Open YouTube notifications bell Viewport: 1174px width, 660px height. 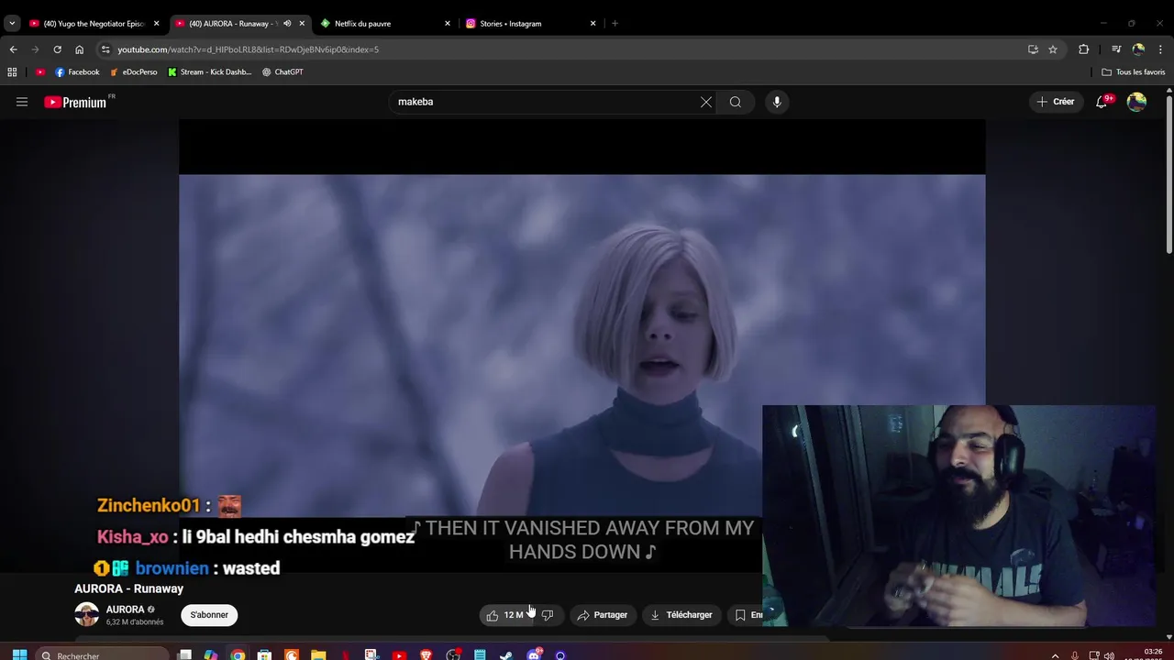pos(1102,102)
